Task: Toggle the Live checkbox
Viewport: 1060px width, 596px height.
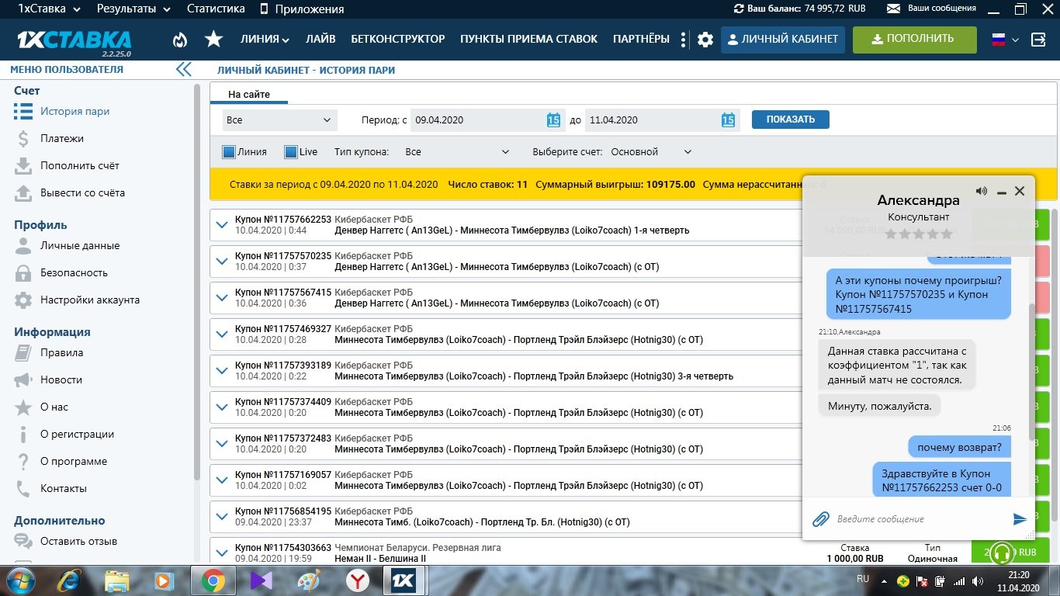Action: (291, 152)
